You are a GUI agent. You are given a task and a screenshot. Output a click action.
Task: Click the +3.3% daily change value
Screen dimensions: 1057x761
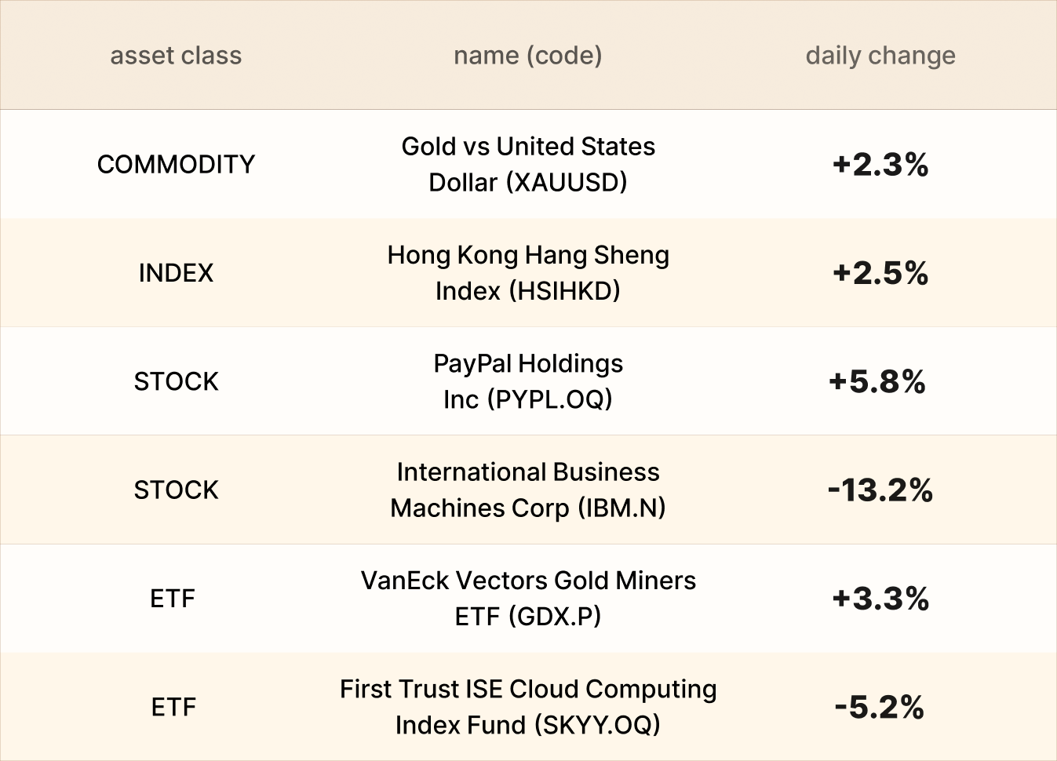880,599
